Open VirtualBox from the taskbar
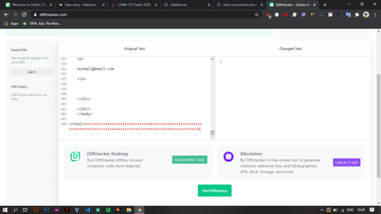The height and width of the screenshot is (214, 381). click(77, 210)
